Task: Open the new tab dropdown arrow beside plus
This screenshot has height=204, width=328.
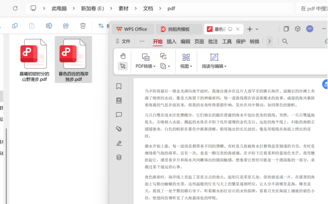Action: click(257, 29)
